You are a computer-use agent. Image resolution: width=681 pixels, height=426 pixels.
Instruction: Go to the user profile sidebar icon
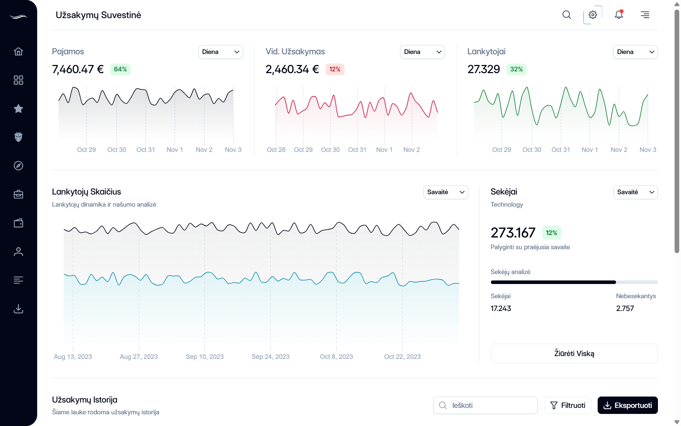coord(18,252)
